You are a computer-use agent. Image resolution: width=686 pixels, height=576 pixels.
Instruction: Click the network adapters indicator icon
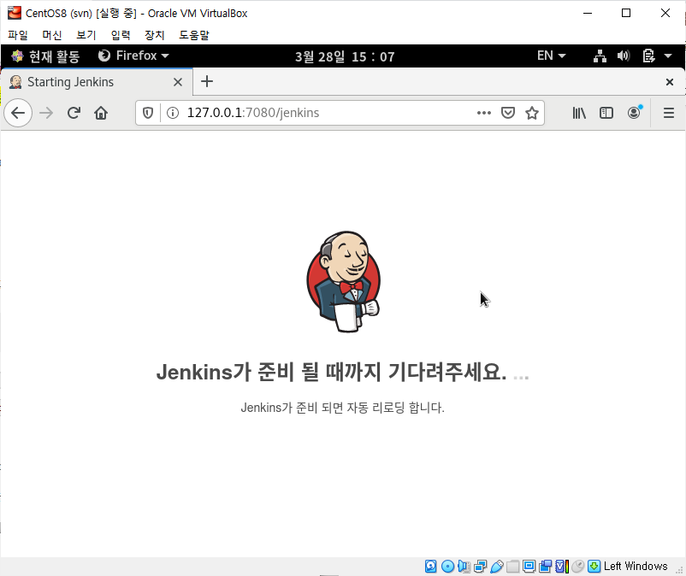(x=481, y=567)
